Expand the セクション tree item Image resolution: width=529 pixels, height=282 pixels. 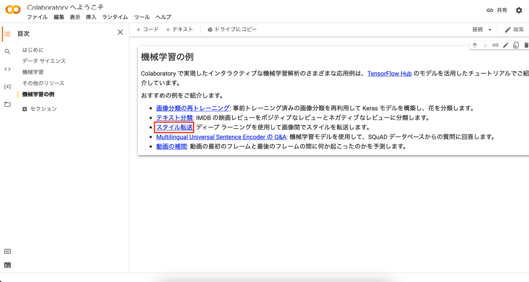click(25, 109)
